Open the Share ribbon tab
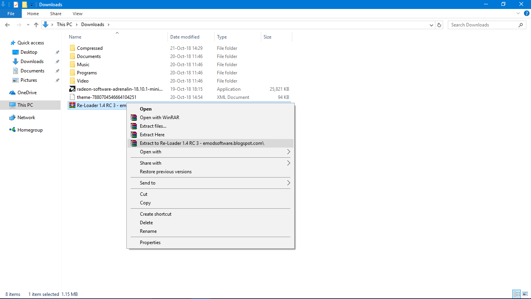The image size is (531, 299). point(56,13)
